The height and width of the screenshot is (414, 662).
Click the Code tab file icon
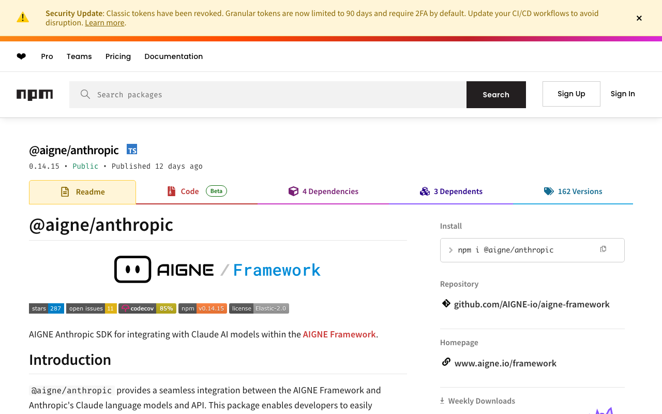(x=172, y=191)
